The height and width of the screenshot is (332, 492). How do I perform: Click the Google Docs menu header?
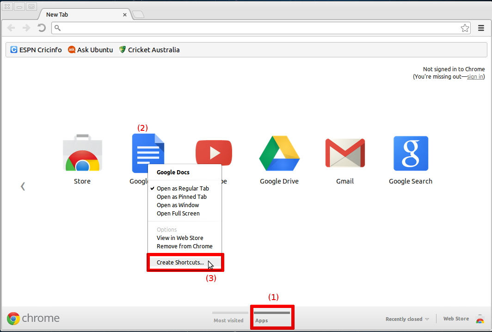pos(173,172)
